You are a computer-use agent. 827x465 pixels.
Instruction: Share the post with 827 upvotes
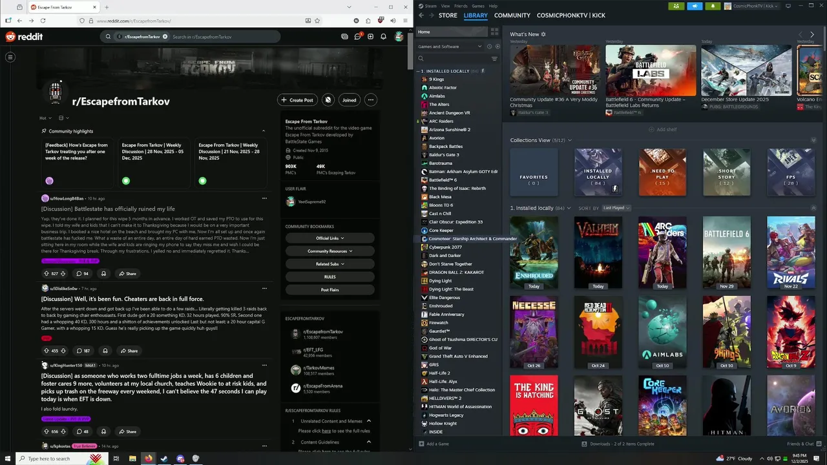pos(127,273)
